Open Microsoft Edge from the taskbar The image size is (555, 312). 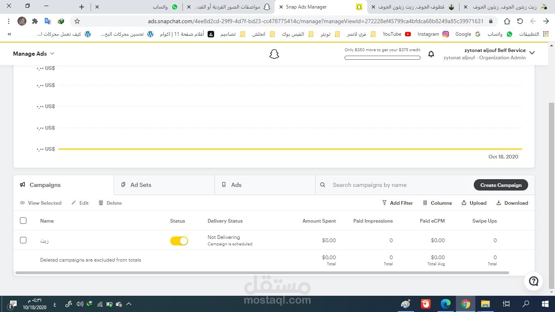[446, 304]
